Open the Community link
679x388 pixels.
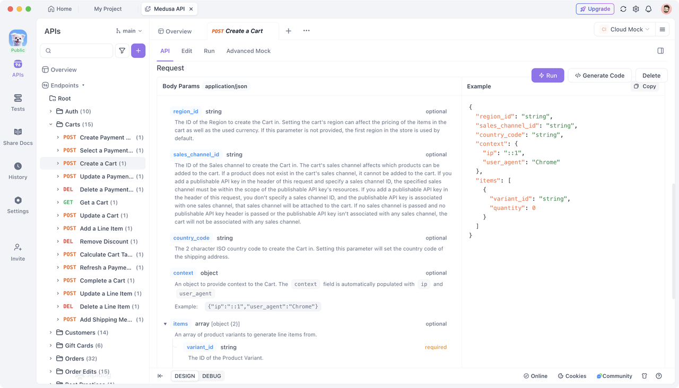coord(614,376)
